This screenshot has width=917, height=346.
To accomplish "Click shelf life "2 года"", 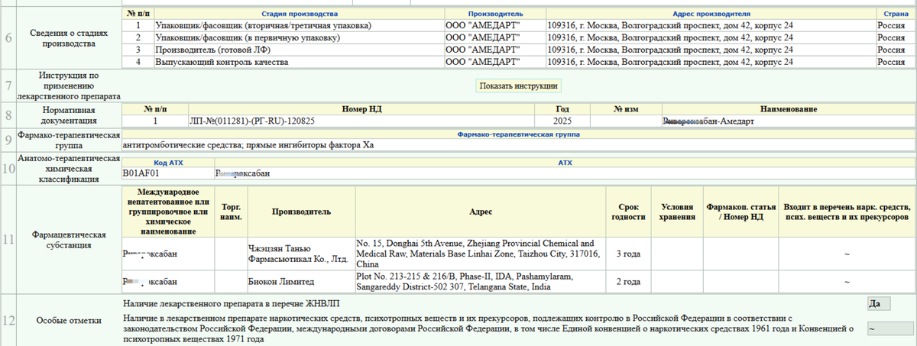I will [628, 281].
